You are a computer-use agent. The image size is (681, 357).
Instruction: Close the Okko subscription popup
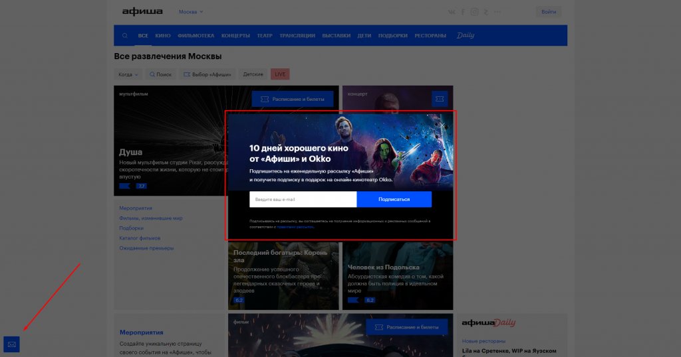click(x=443, y=124)
